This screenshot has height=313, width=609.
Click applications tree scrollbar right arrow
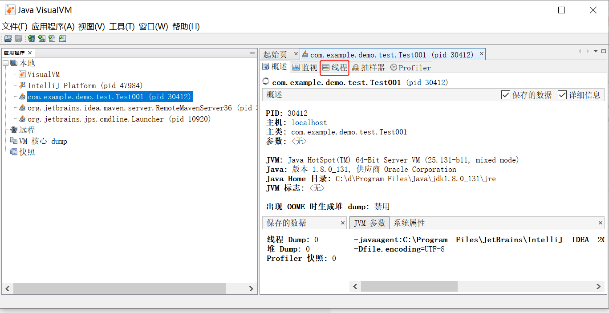252,289
